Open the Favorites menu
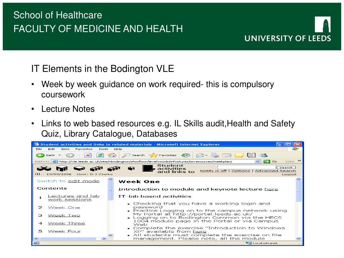Viewport: 344px width, 258px height. click(x=84, y=149)
